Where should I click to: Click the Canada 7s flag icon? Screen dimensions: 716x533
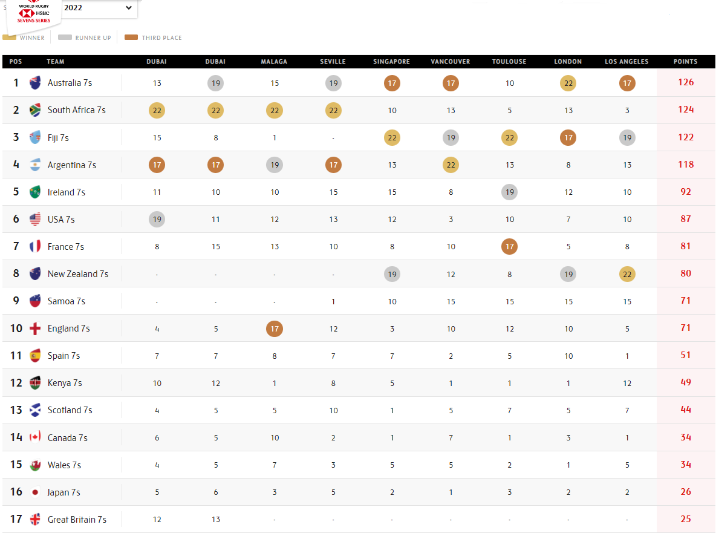(x=35, y=437)
